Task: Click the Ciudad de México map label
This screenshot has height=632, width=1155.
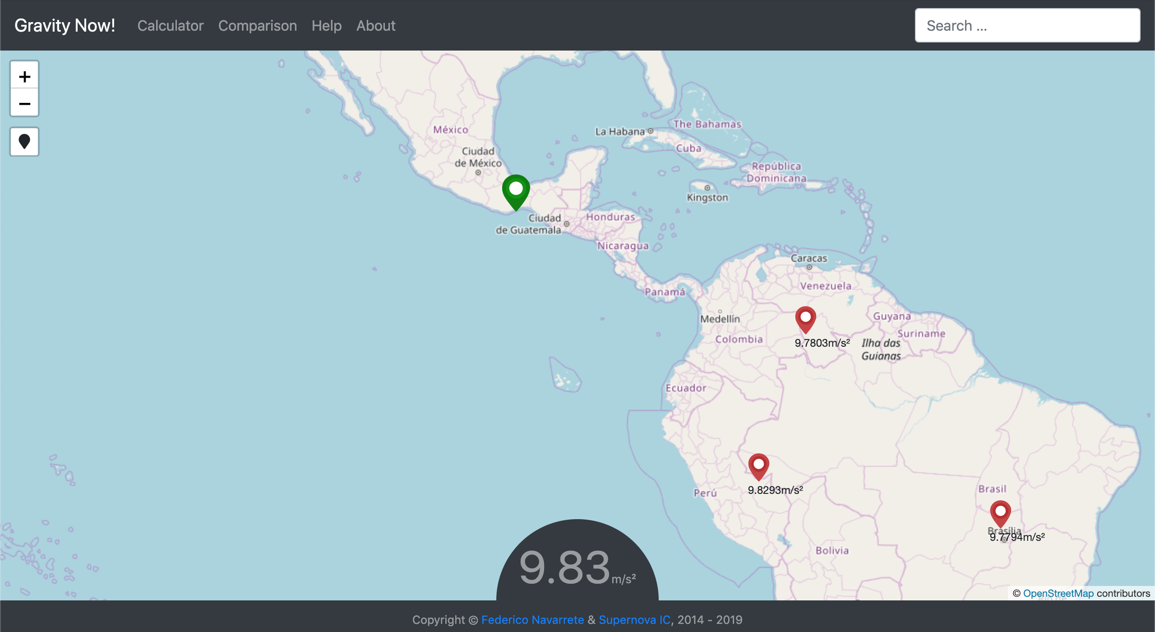Action: [x=478, y=157]
